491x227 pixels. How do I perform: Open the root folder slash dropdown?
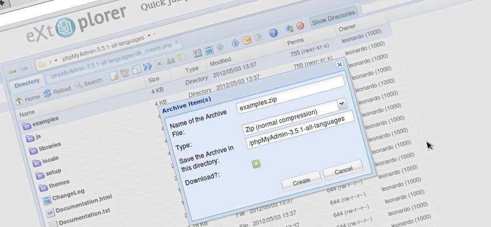[56, 60]
